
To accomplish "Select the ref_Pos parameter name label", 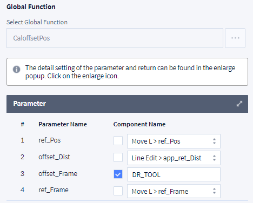I will tap(50, 140).
